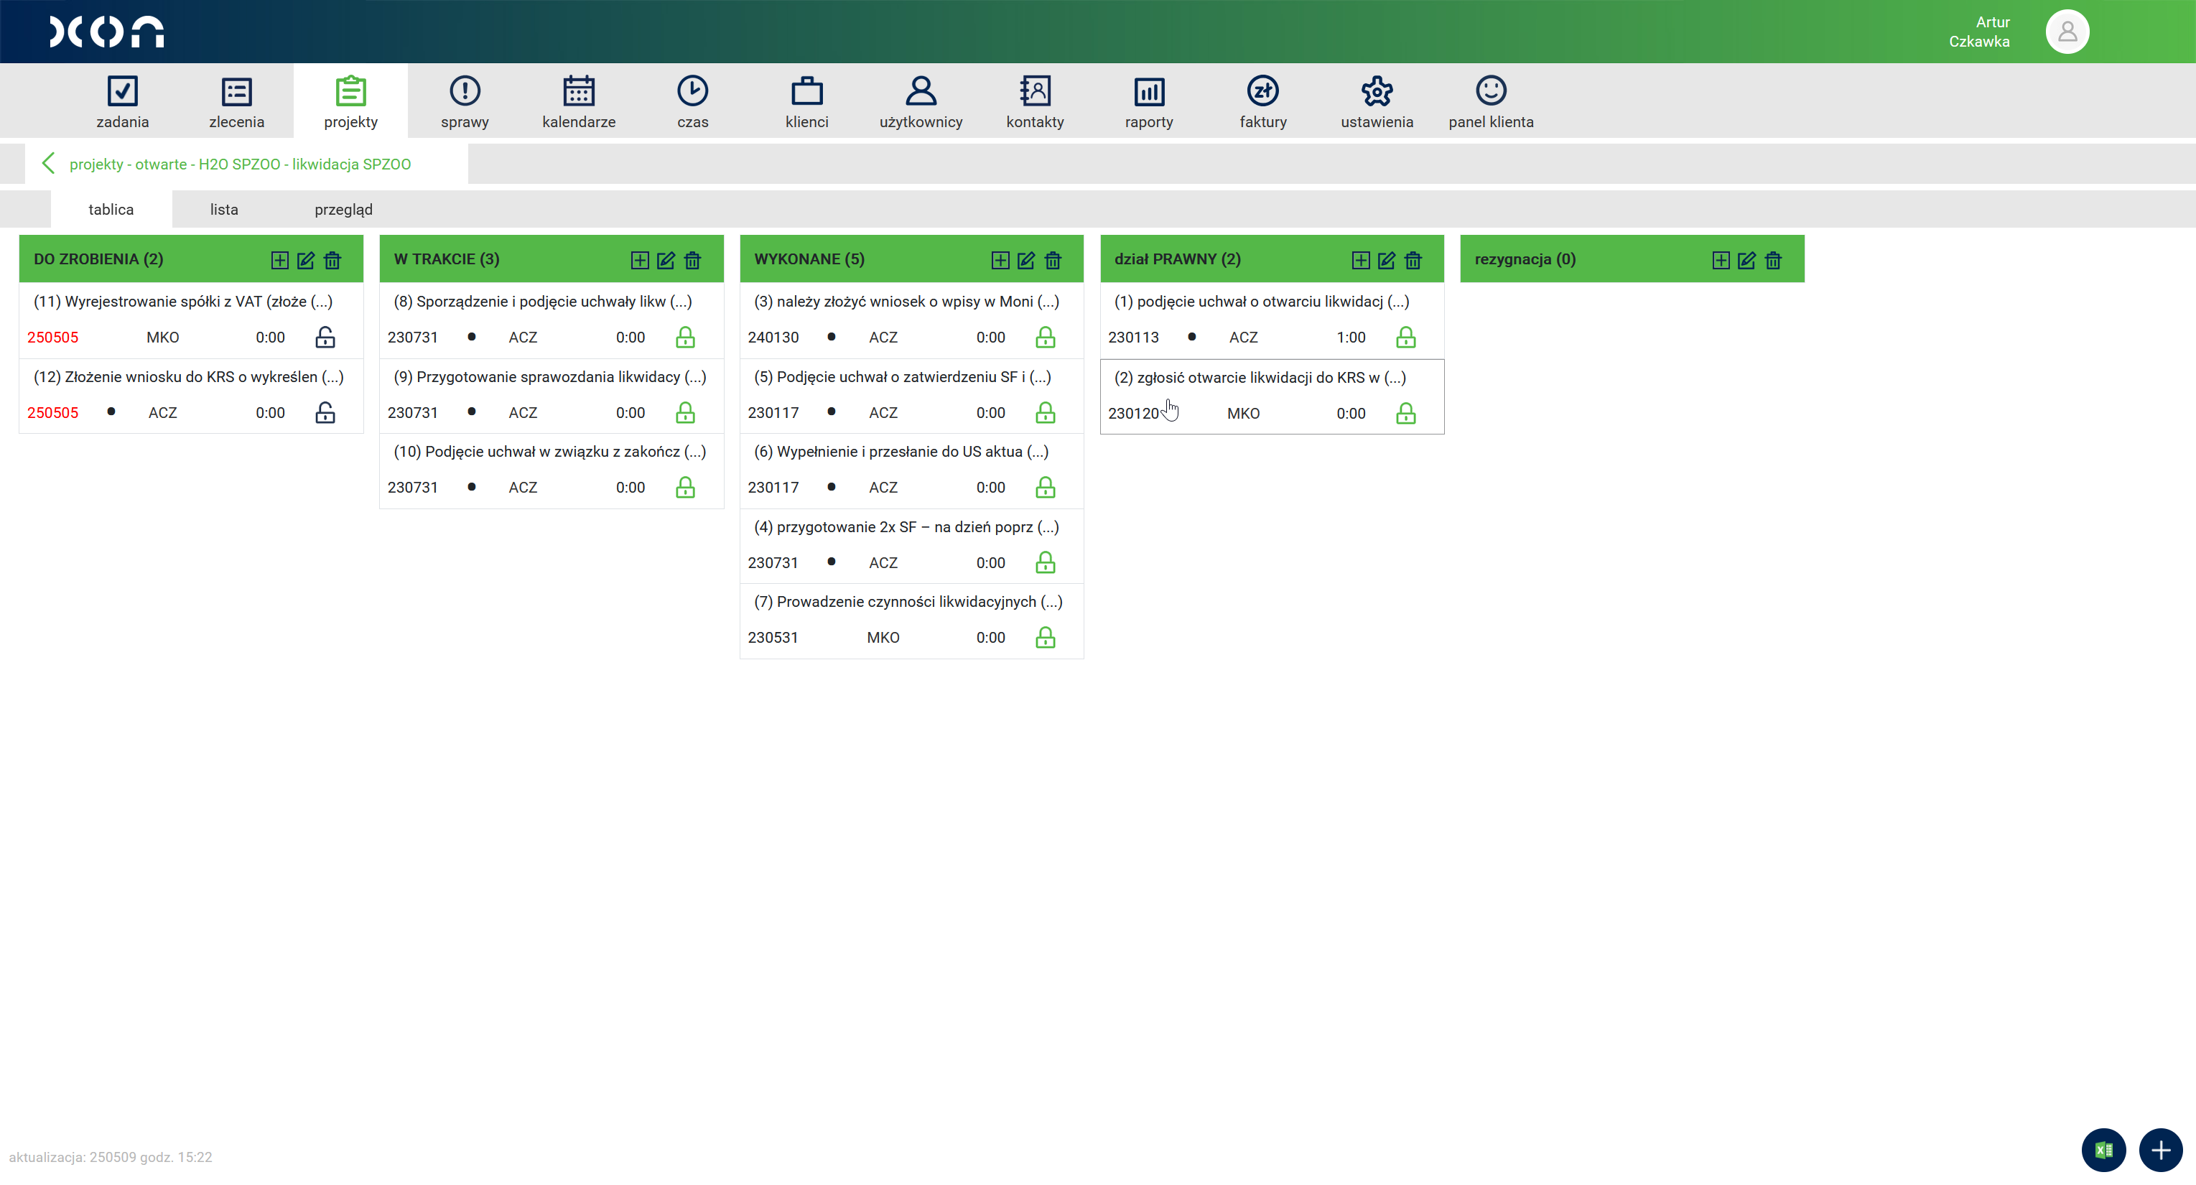Select the projekty module
This screenshot has height=1185, width=2196.
pos(350,101)
